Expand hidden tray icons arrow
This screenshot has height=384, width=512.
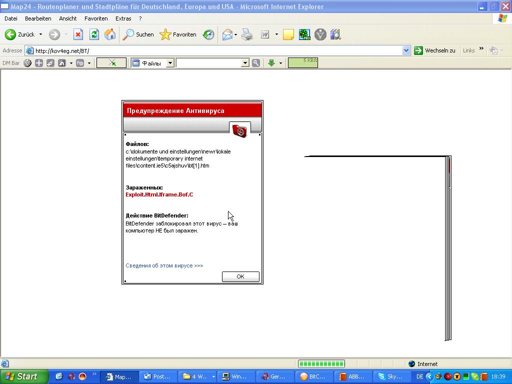429,377
